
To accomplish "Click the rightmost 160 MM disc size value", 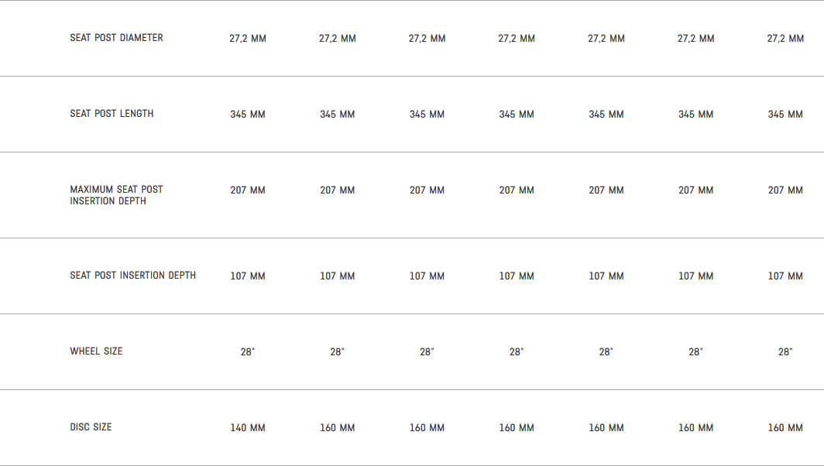I will click(785, 428).
